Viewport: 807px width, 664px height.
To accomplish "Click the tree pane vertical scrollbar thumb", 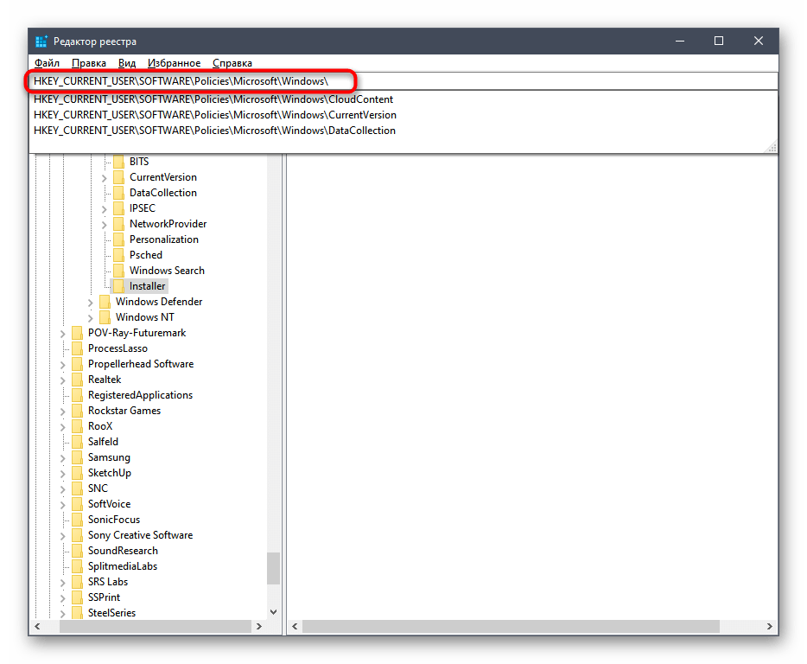I will pyautogui.click(x=273, y=569).
